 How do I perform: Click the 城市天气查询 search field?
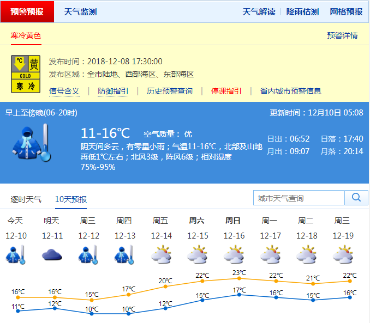click(x=299, y=198)
